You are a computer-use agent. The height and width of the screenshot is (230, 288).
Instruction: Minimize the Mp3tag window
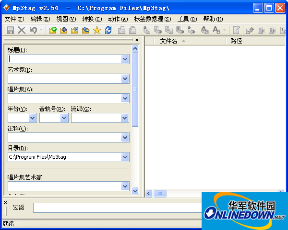point(257,8)
